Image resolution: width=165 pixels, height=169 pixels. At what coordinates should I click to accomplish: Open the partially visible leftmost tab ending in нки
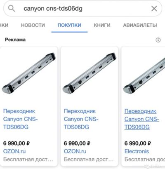[4, 25]
